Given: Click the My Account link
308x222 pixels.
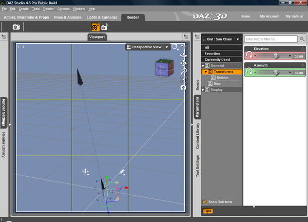Looking at the screenshot, I should (x=269, y=16).
